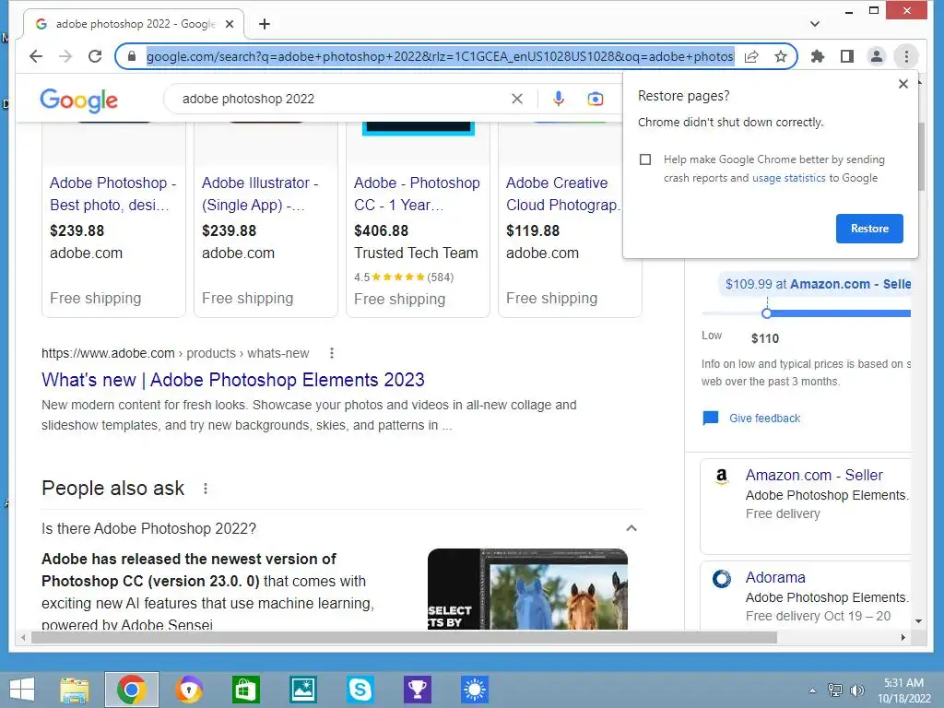The height and width of the screenshot is (708, 944).
Task: Open Adobe Creative Cloud Photography listing
Action: [x=563, y=194]
